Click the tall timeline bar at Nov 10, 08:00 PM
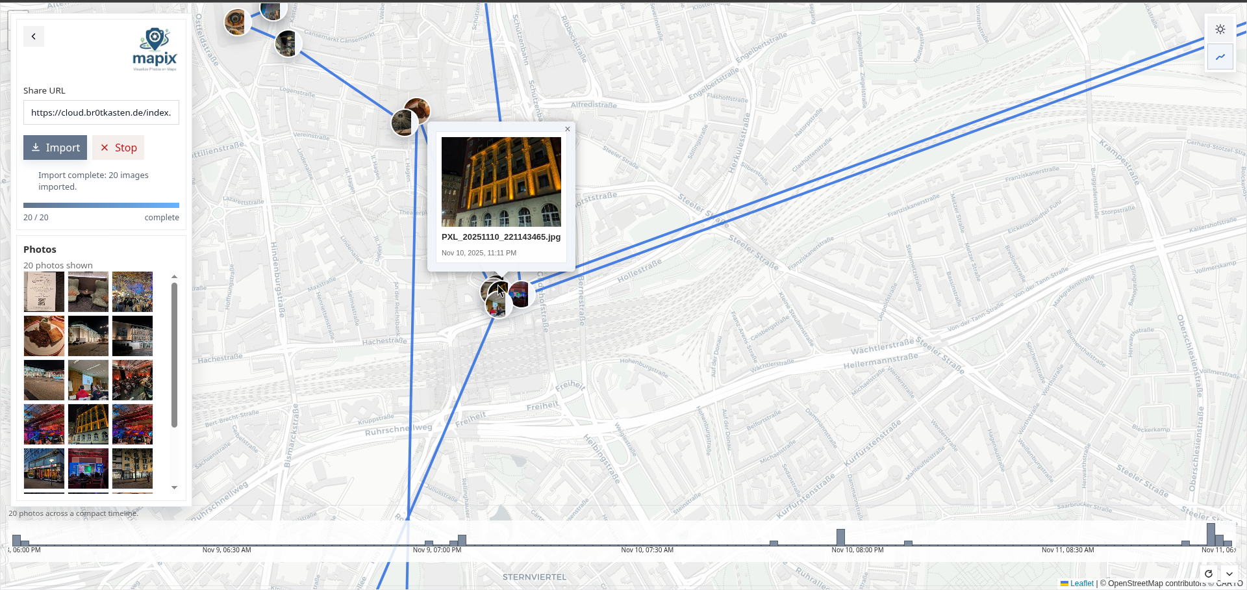The height and width of the screenshot is (590, 1247). pos(840,537)
